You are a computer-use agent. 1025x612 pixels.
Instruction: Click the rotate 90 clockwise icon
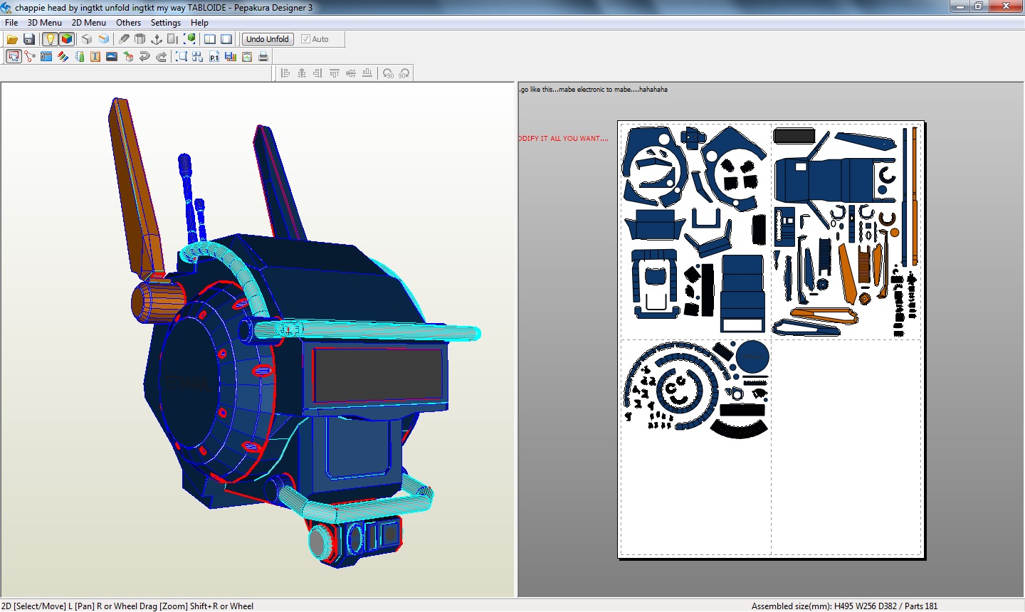(404, 73)
